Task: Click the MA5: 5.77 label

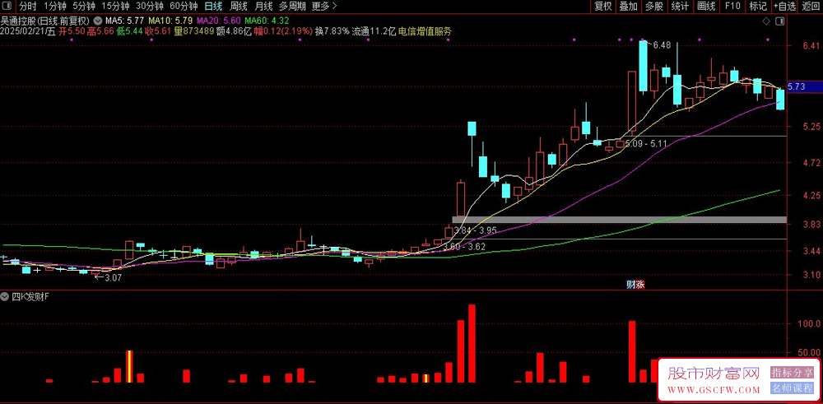Action: (x=125, y=21)
